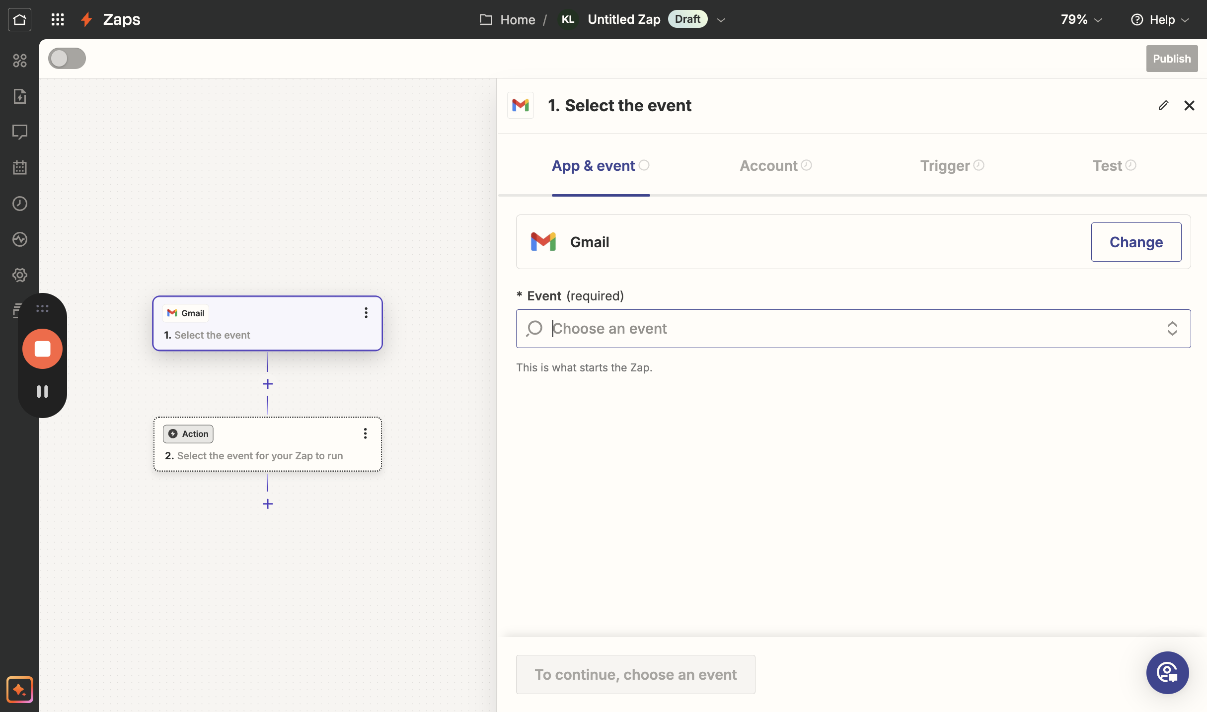Close the step editor panel
Screen dimensions: 1207x712
(1189, 105)
